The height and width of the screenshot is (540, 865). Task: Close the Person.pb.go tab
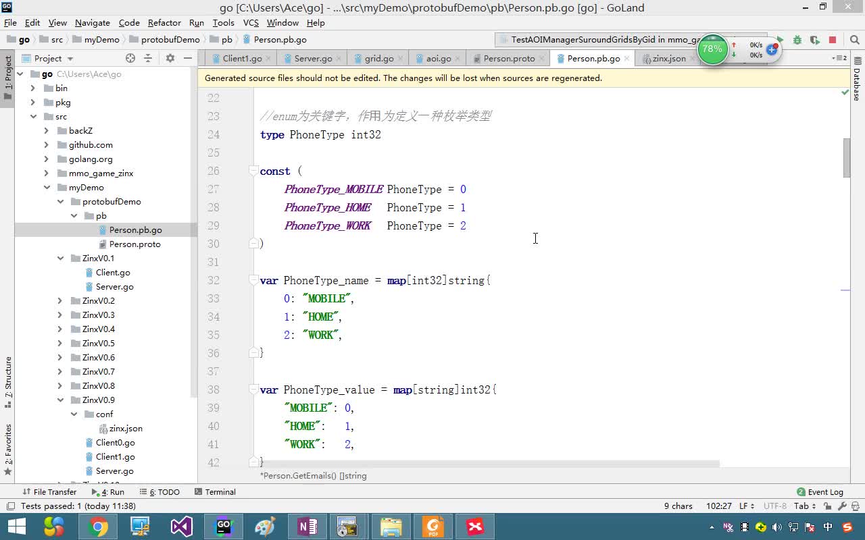tap(627, 59)
